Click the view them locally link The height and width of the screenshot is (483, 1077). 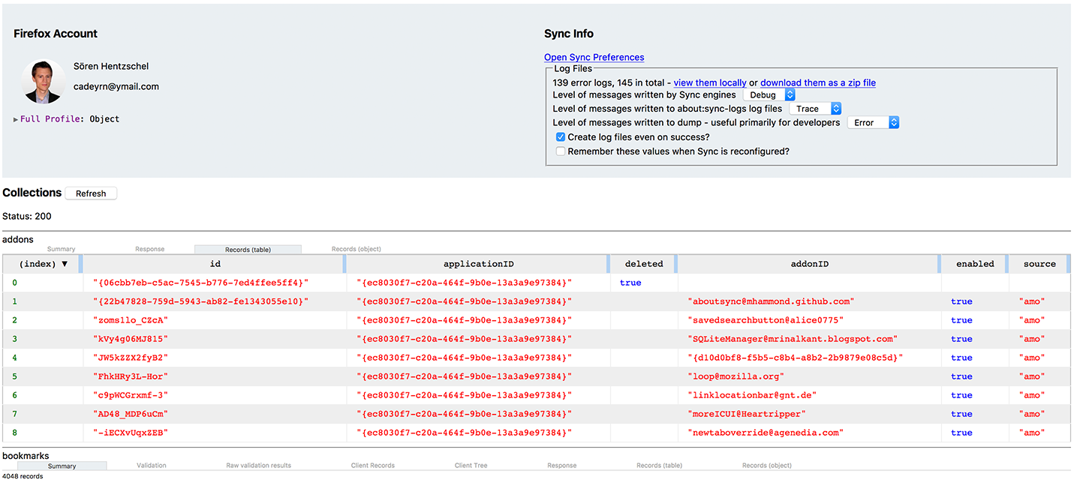pos(709,82)
